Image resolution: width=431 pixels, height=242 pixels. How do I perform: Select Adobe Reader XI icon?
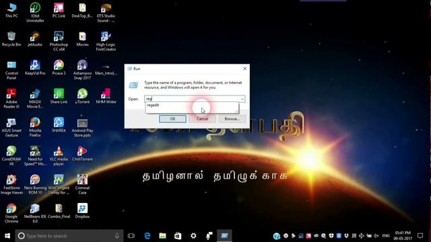(11, 99)
